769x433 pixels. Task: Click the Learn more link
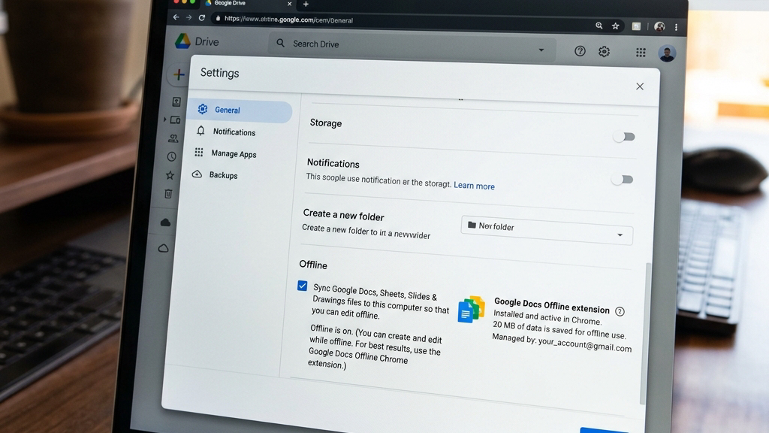(474, 186)
